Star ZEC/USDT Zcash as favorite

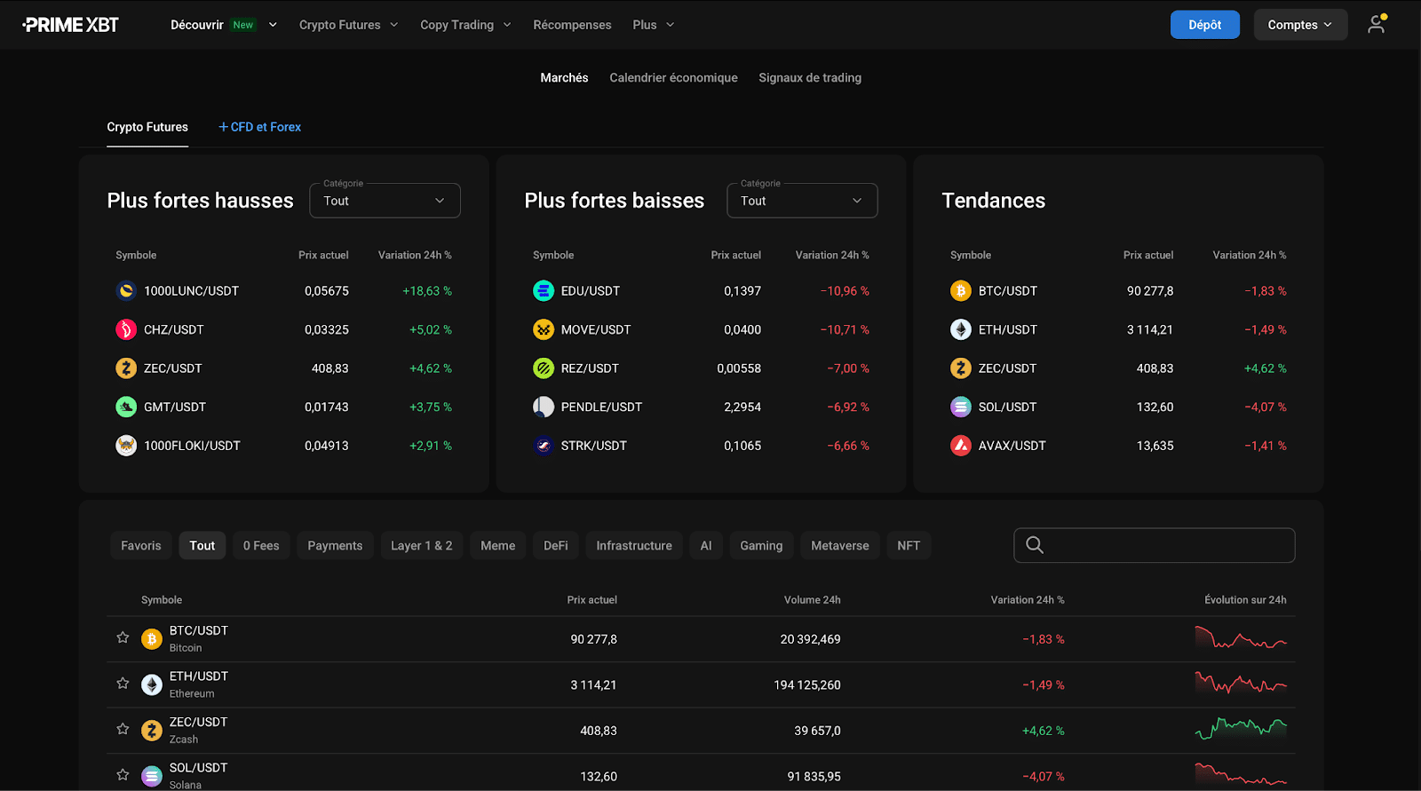(x=123, y=729)
